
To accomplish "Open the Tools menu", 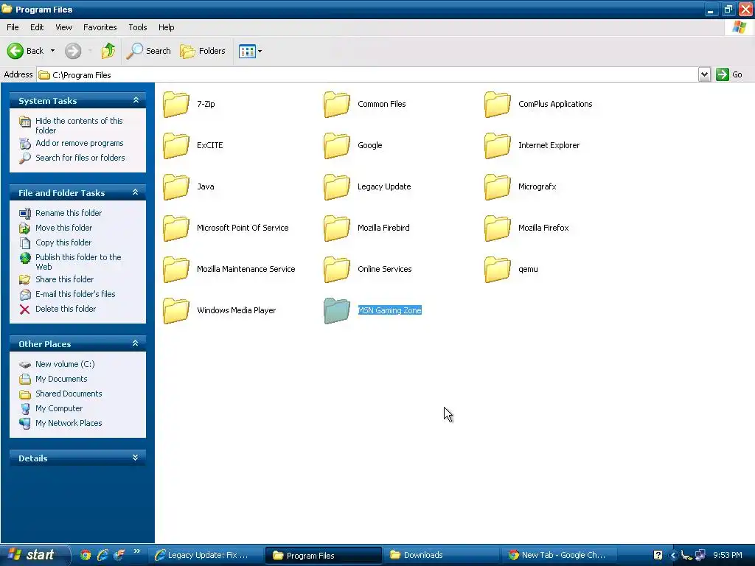I will [138, 27].
